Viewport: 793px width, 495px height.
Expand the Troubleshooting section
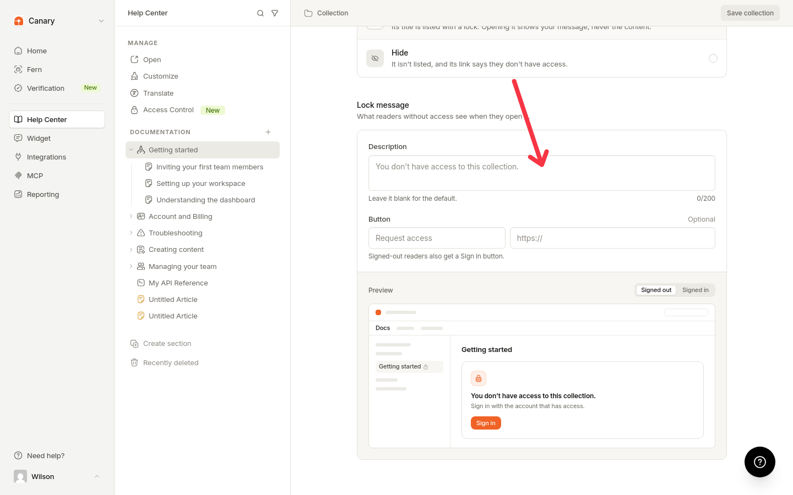[131, 233]
